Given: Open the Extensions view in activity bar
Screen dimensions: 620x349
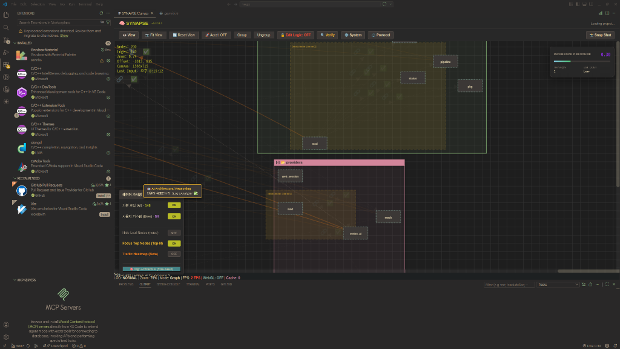Looking at the screenshot, I should (6, 64).
